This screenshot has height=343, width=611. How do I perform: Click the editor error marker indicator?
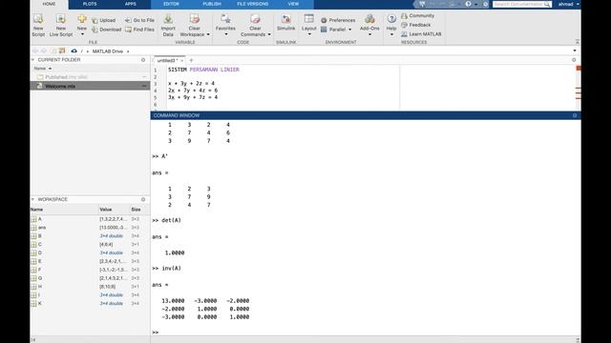[579, 69]
